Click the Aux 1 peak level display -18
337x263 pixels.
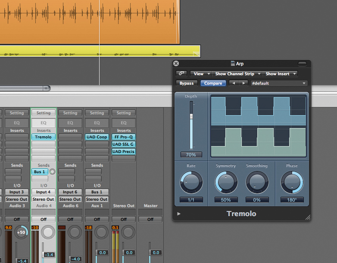[88, 228]
